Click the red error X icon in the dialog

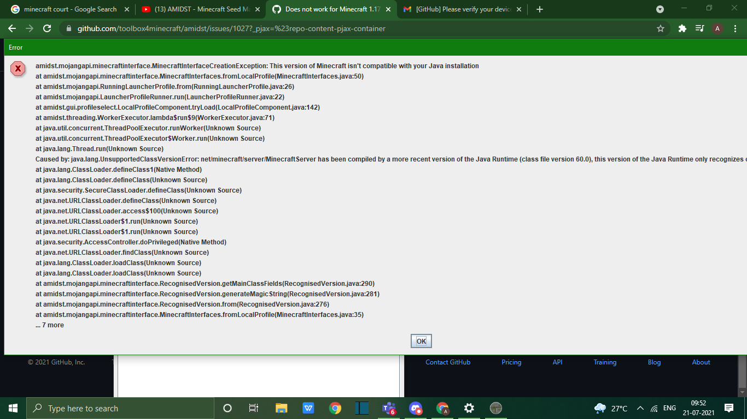(17, 68)
